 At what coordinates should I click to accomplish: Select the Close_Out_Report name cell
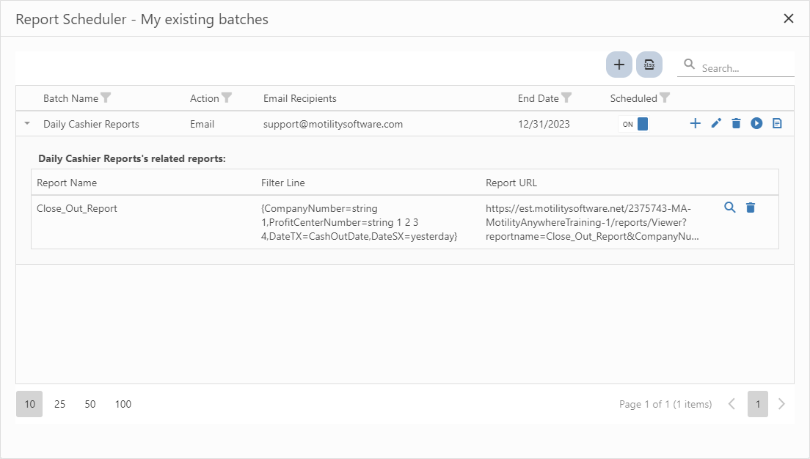click(x=77, y=208)
